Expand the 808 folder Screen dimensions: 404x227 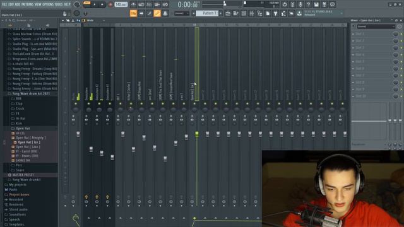click(18, 98)
